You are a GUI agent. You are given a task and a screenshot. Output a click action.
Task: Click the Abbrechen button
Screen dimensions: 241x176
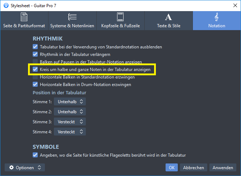point(194,167)
